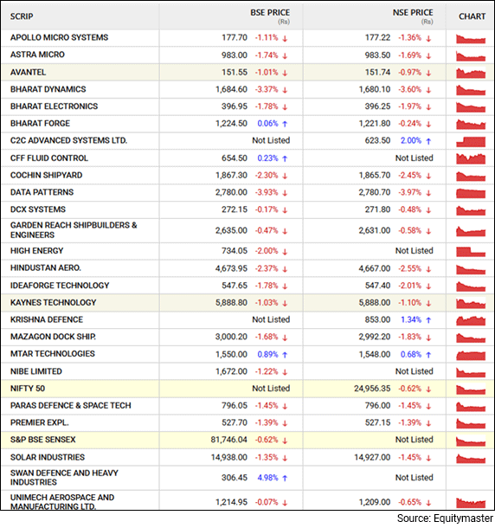Image resolution: width=495 pixels, height=528 pixels.
Task: Open the High Energy chart thumbnail
Action: click(471, 252)
